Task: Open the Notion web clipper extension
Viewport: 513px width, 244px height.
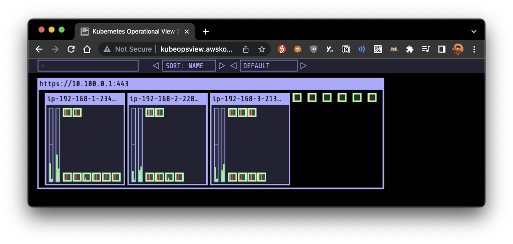Action: pos(346,49)
